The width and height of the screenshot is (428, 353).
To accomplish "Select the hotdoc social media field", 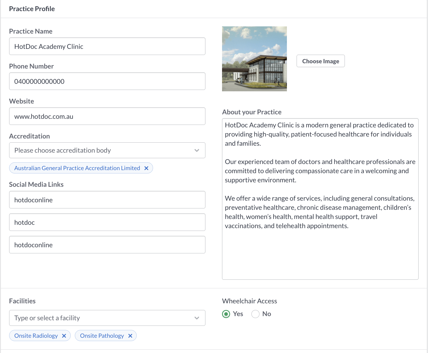I will tap(107, 222).
